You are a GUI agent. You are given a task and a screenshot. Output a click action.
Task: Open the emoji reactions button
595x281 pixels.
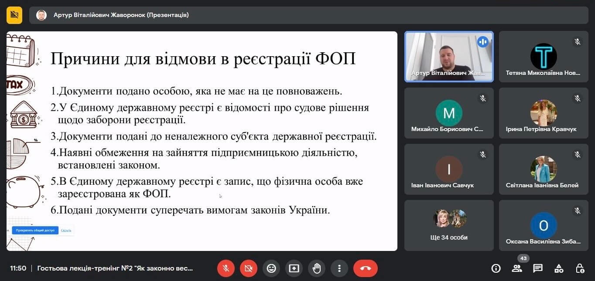[x=271, y=268]
